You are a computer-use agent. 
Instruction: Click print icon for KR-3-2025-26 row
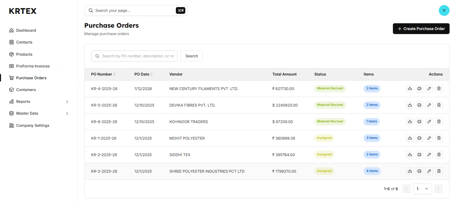pyautogui.click(x=419, y=171)
